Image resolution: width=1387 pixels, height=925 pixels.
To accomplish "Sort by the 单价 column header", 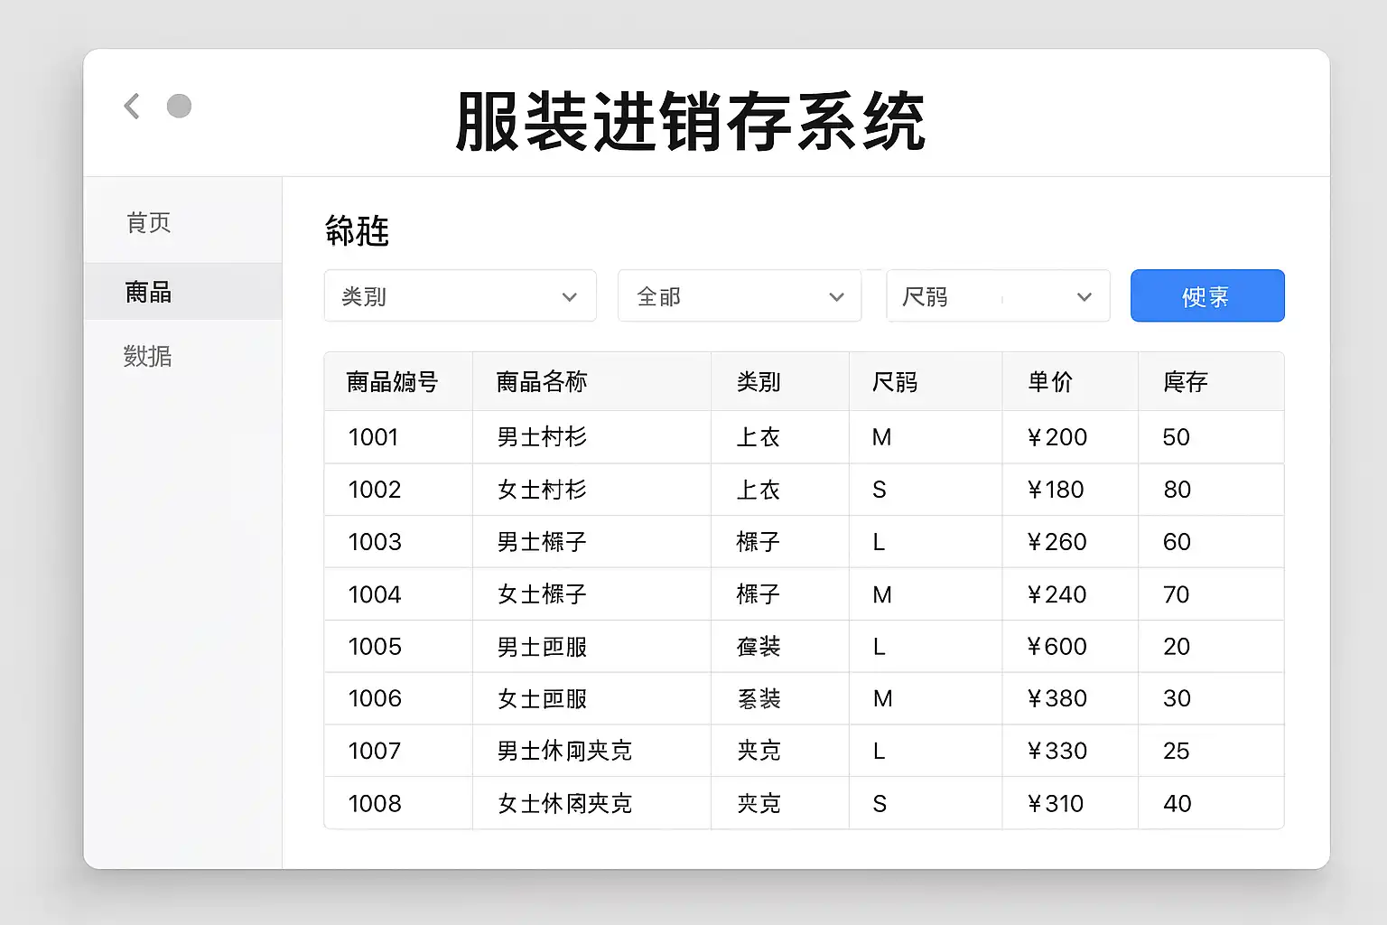I will [x=1050, y=382].
